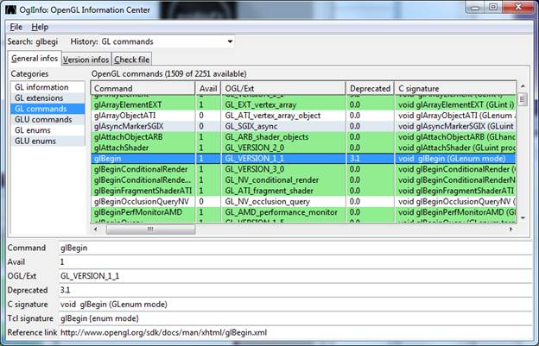Sort by the Deprecated column header
This screenshot has width=539, height=346.
click(370, 88)
